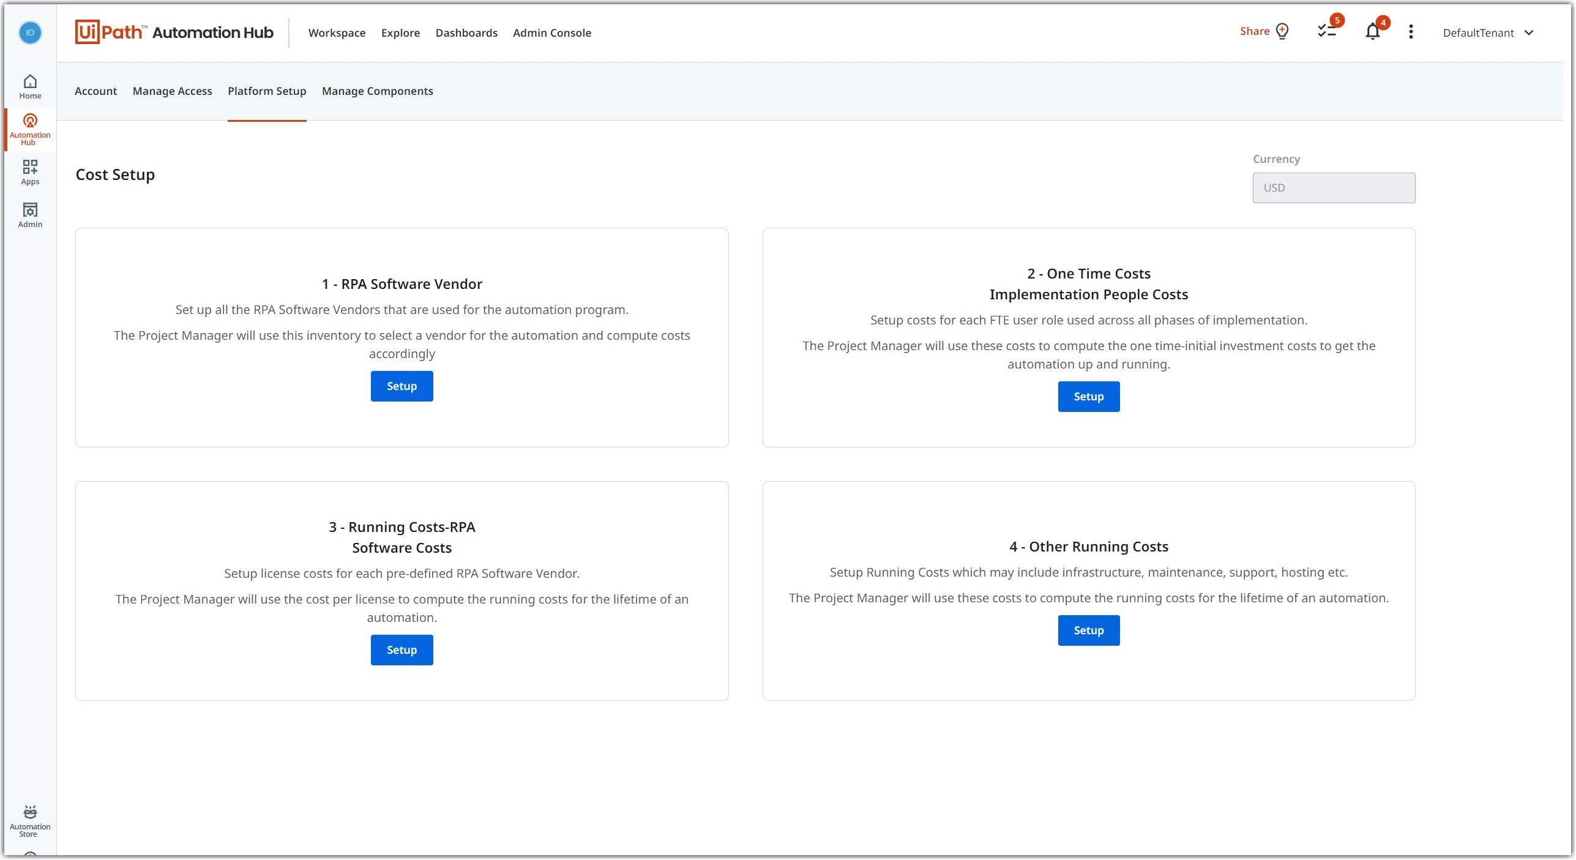
Task: Click Setup for Other Running Costs
Action: point(1088,630)
